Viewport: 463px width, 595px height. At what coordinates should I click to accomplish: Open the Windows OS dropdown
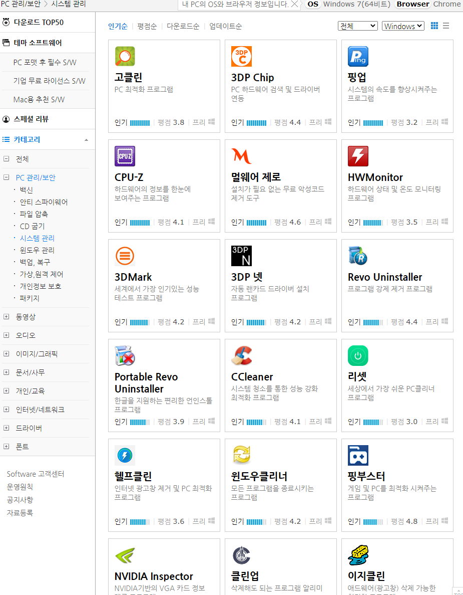point(403,26)
